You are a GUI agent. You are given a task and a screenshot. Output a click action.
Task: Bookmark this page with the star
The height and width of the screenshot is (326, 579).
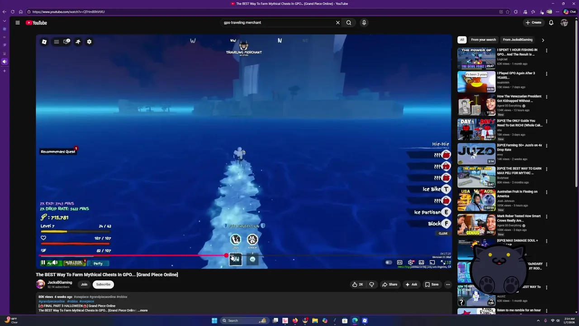click(x=508, y=12)
